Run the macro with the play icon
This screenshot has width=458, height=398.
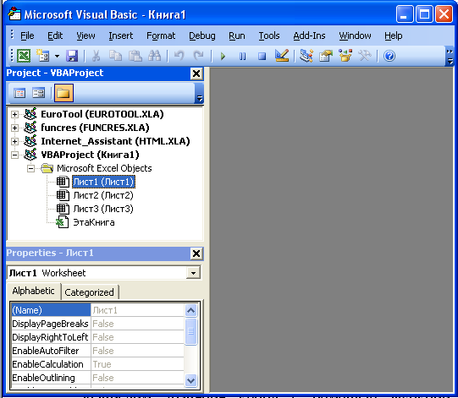click(x=223, y=56)
